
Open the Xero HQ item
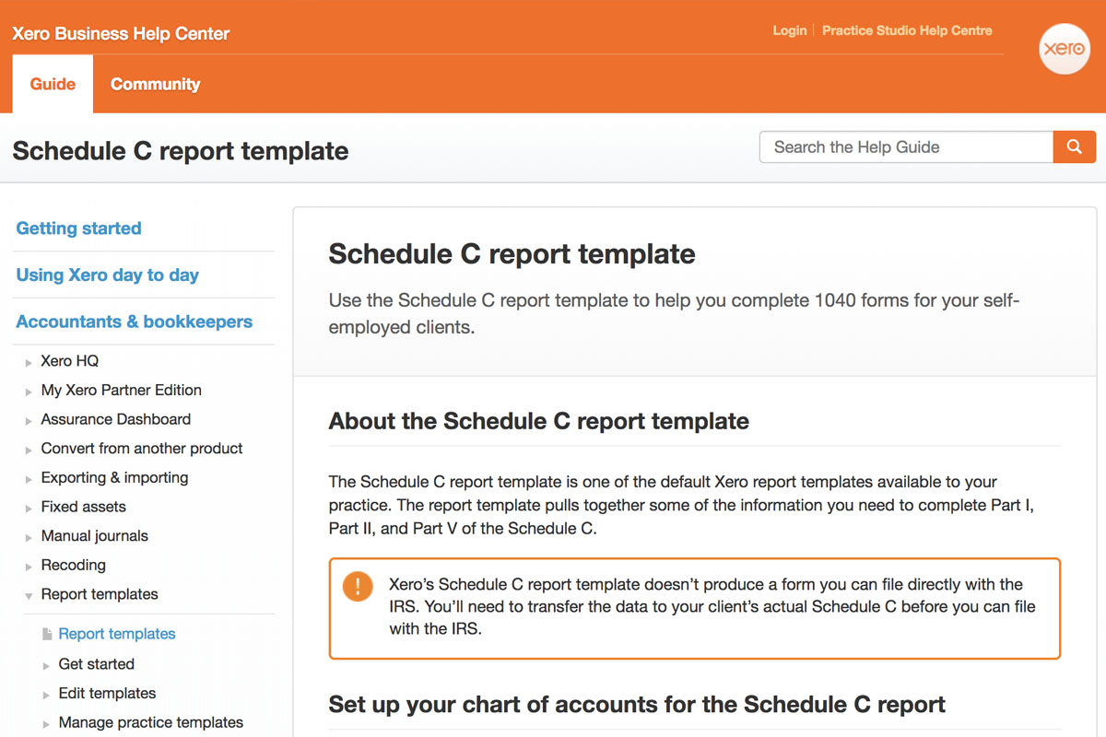[69, 361]
